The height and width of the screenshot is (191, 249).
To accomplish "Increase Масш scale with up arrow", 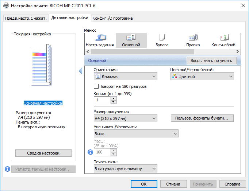I will [113, 151].
